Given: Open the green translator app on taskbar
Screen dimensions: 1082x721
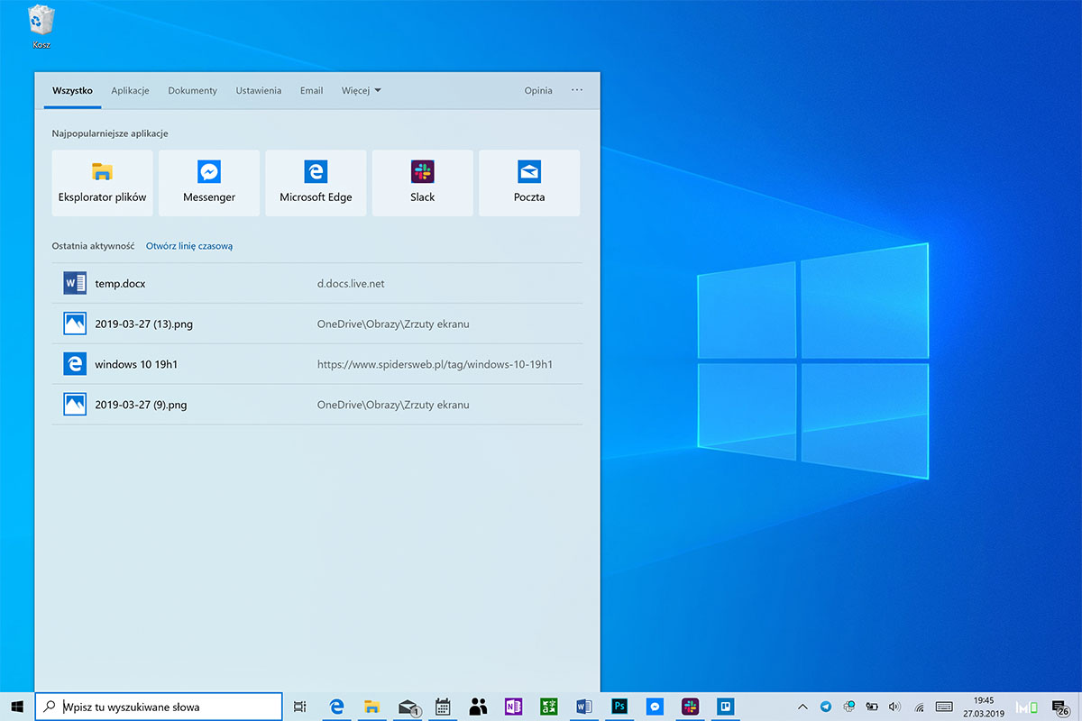Looking at the screenshot, I should click(x=548, y=707).
